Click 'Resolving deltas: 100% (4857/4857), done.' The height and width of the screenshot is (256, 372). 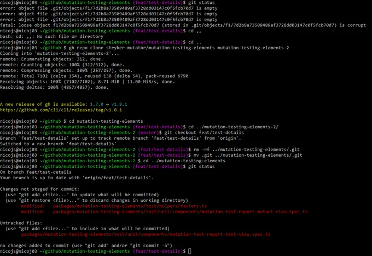coord(54,88)
